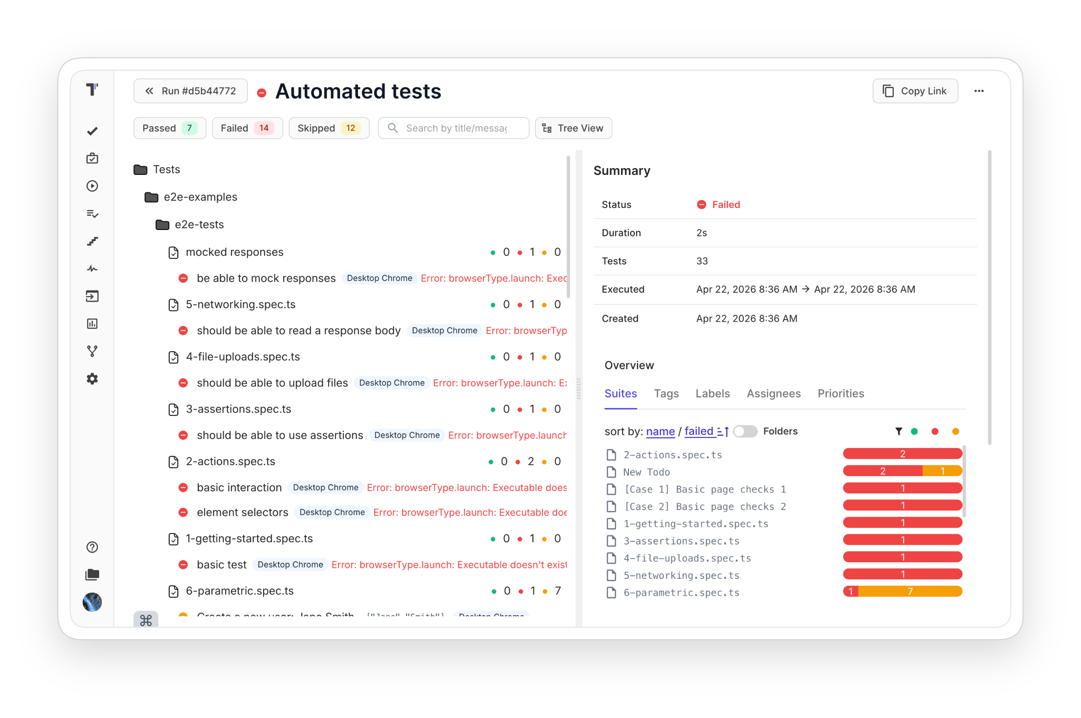
Task: Filter by Failed 14 tests
Action: 247,128
